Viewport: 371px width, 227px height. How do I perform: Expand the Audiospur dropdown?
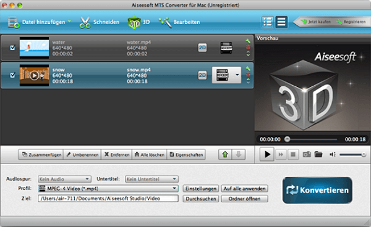64,179
